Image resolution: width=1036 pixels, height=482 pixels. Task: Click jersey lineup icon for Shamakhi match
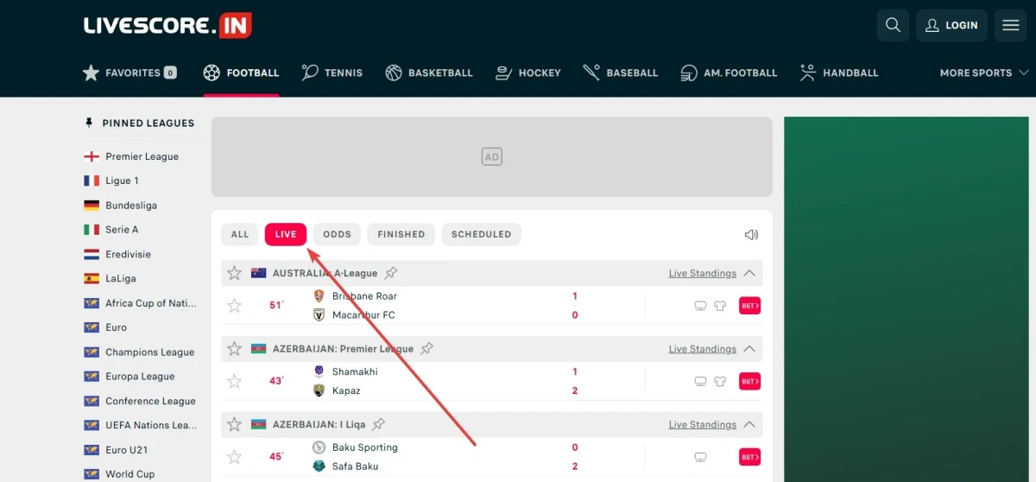(x=720, y=382)
